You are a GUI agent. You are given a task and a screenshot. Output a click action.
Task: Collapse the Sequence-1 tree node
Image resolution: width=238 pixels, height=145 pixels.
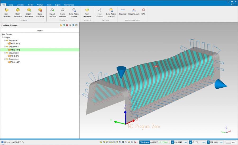[x=5, y=40]
